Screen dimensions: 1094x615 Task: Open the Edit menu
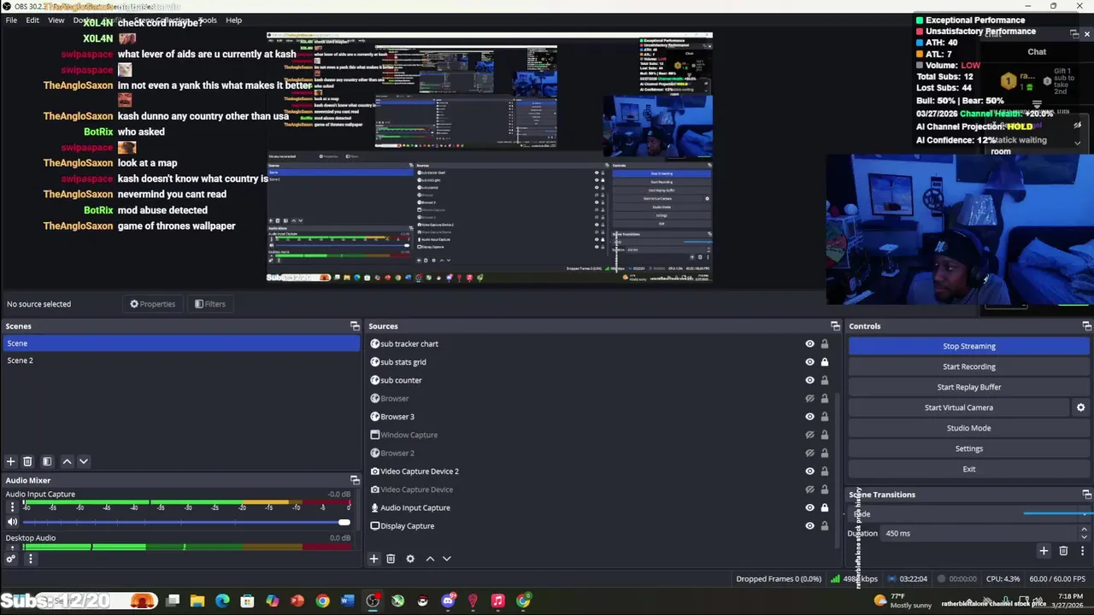pos(32,20)
